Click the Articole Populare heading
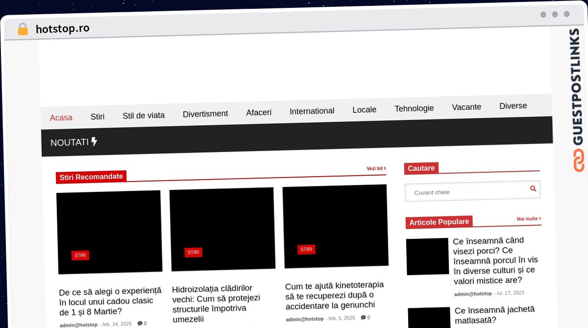This screenshot has width=588, height=328. (x=439, y=222)
